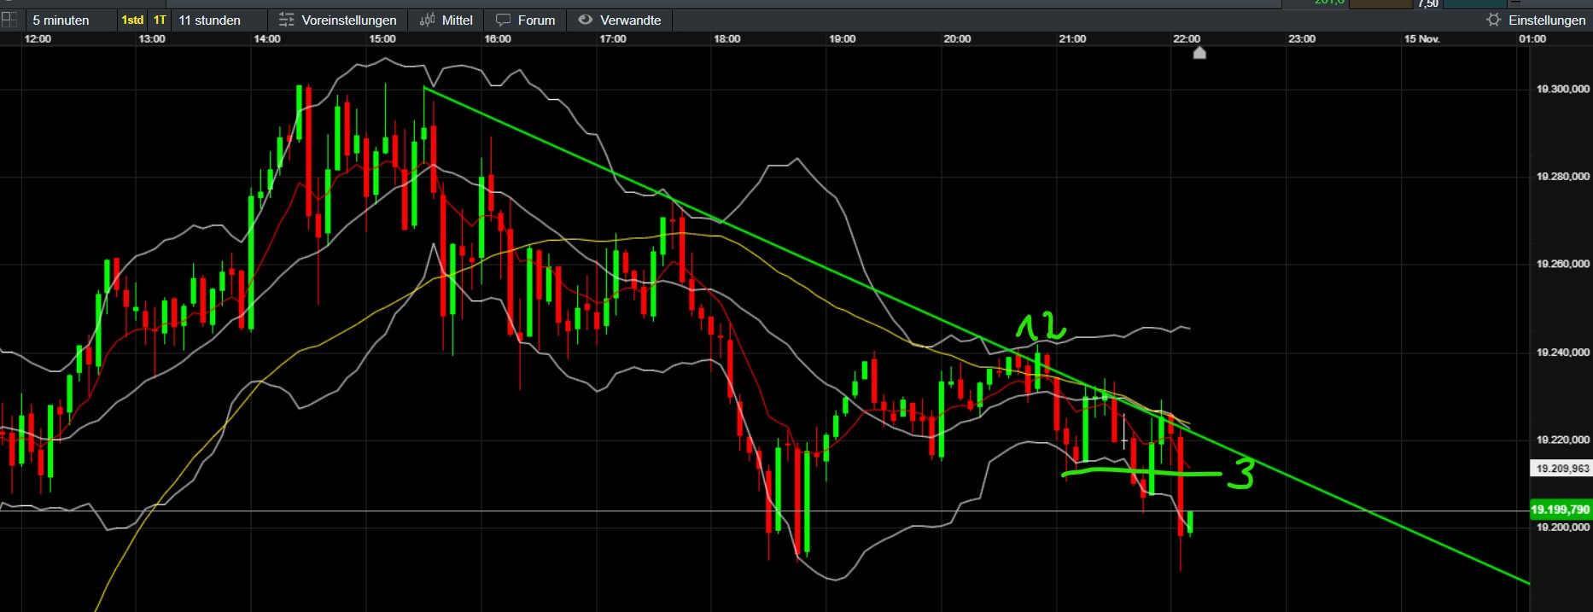Click the 19.300,000 price axis label
The height and width of the screenshot is (612, 1593).
point(1562,89)
